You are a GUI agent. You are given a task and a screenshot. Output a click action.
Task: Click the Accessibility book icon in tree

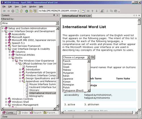point(9,34)
